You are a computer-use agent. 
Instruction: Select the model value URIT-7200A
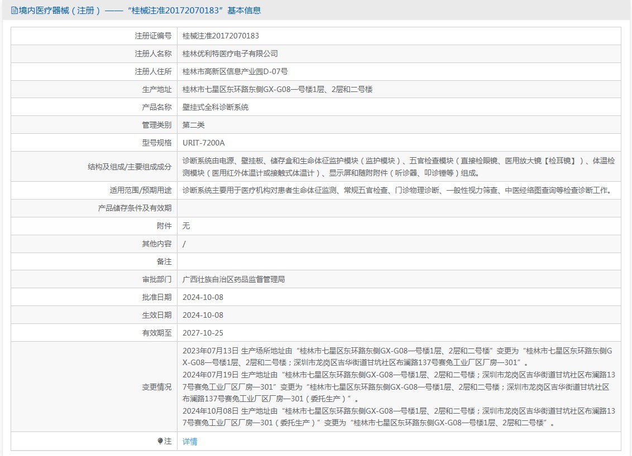tap(203, 143)
